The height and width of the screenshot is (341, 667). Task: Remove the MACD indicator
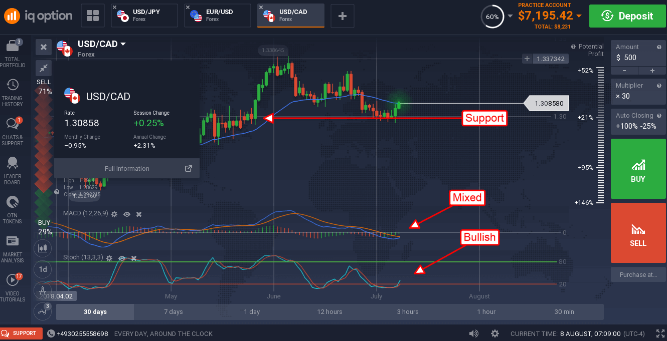(139, 214)
